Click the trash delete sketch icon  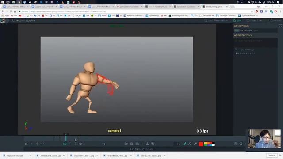(236, 144)
